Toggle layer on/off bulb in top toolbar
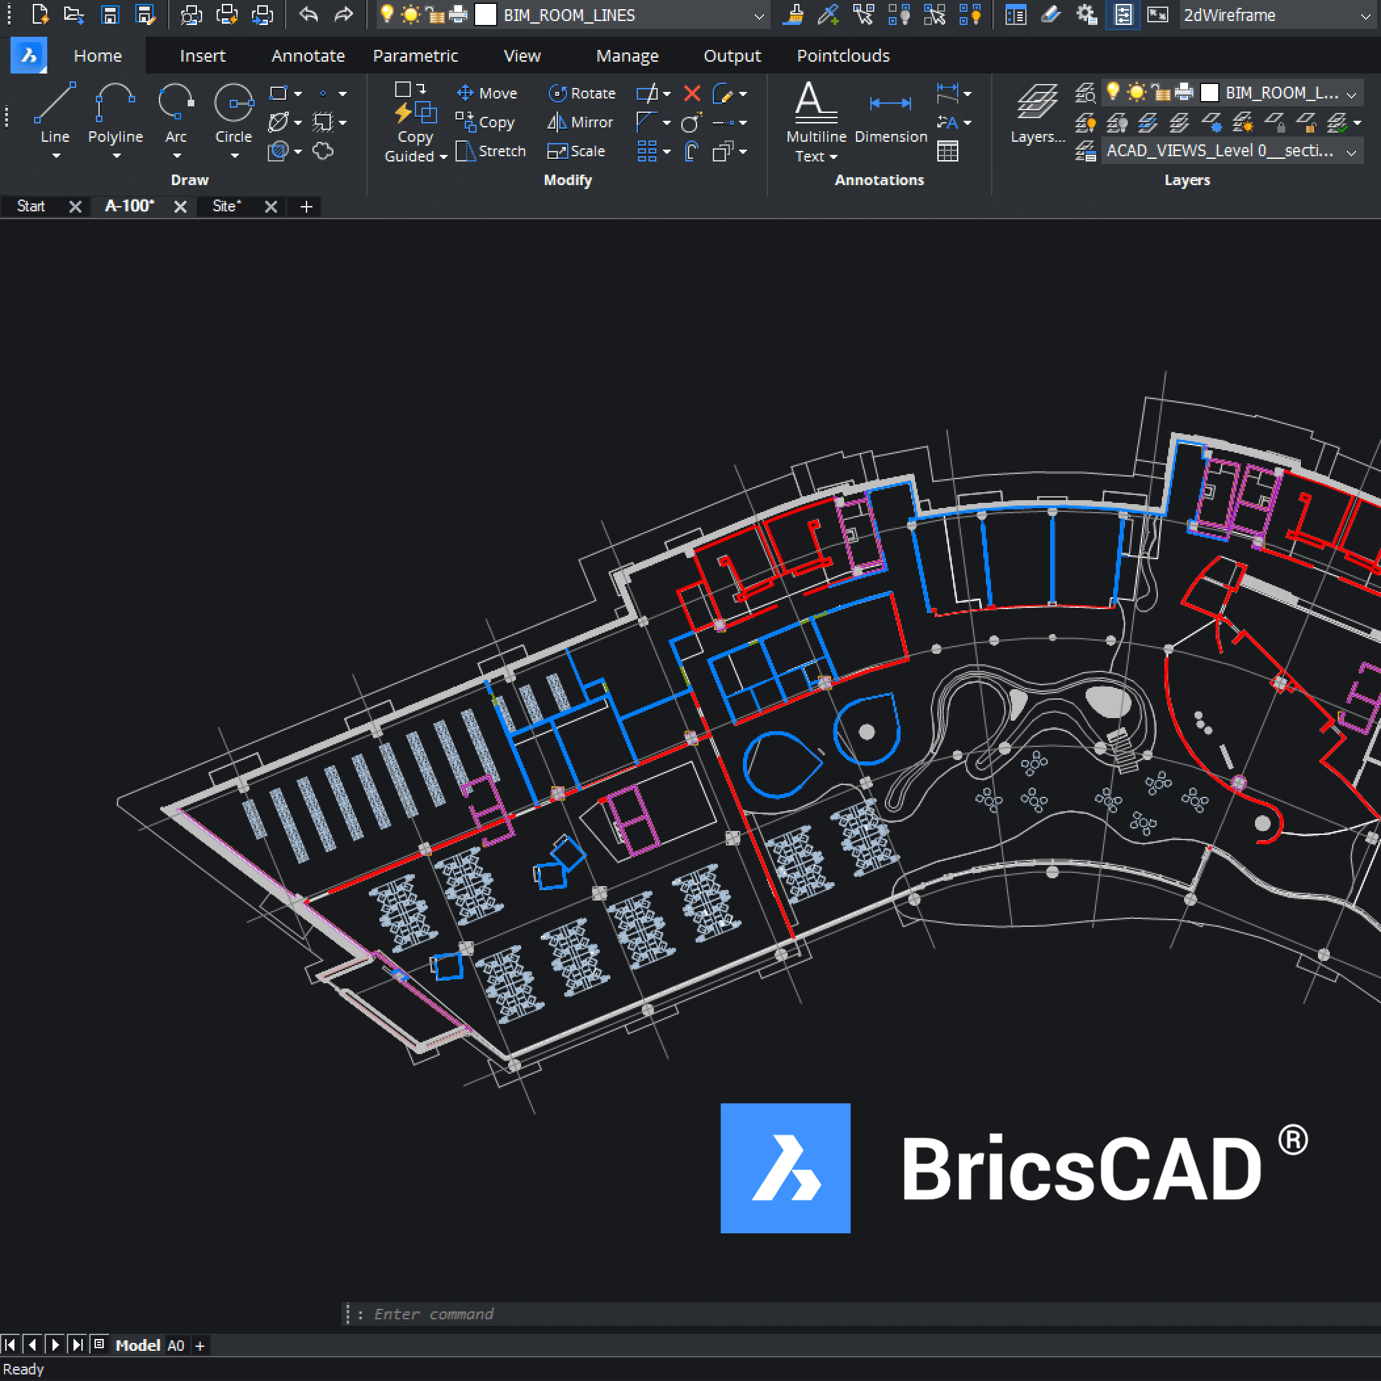1381x1381 pixels. [x=387, y=14]
